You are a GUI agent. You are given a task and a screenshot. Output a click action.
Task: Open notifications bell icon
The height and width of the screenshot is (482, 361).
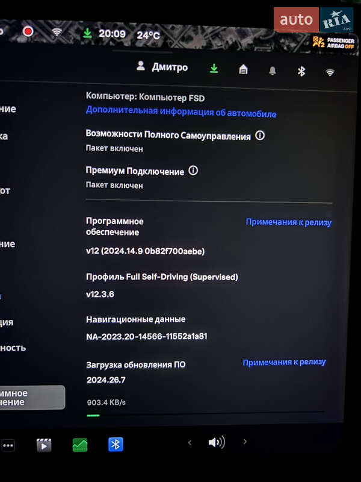coord(273,71)
